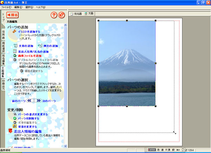
Task: Switch to the 宛名面 tab
Action: [76, 14]
